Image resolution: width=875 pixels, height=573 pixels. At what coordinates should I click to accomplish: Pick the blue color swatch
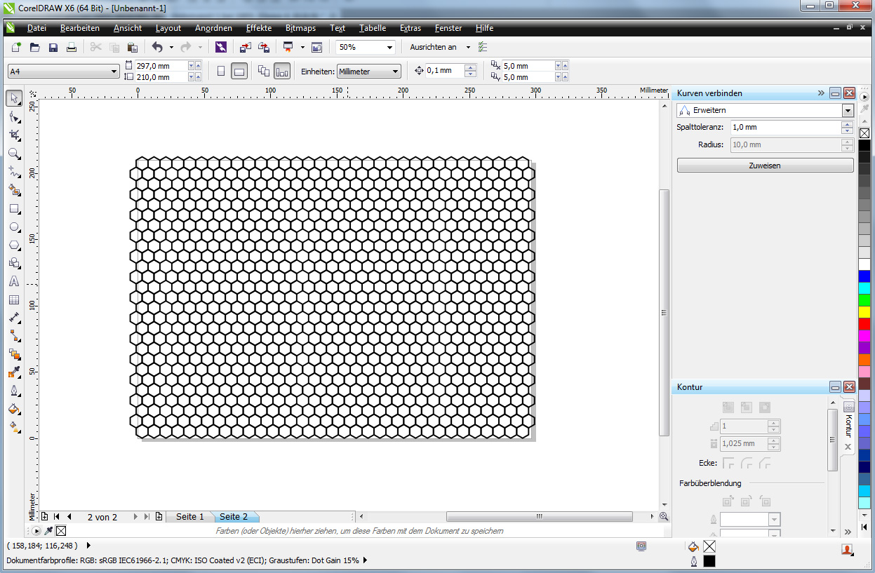(x=864, y=276)
